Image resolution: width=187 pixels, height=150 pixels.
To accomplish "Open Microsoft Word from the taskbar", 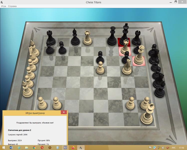I will 11,147.
